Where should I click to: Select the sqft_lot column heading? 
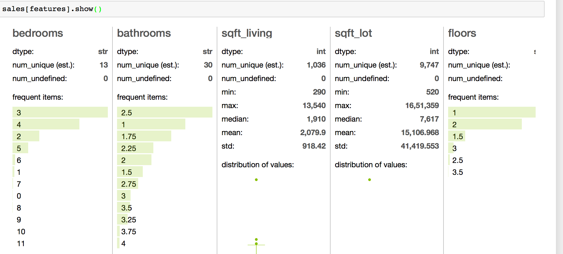tap(353, 34)
